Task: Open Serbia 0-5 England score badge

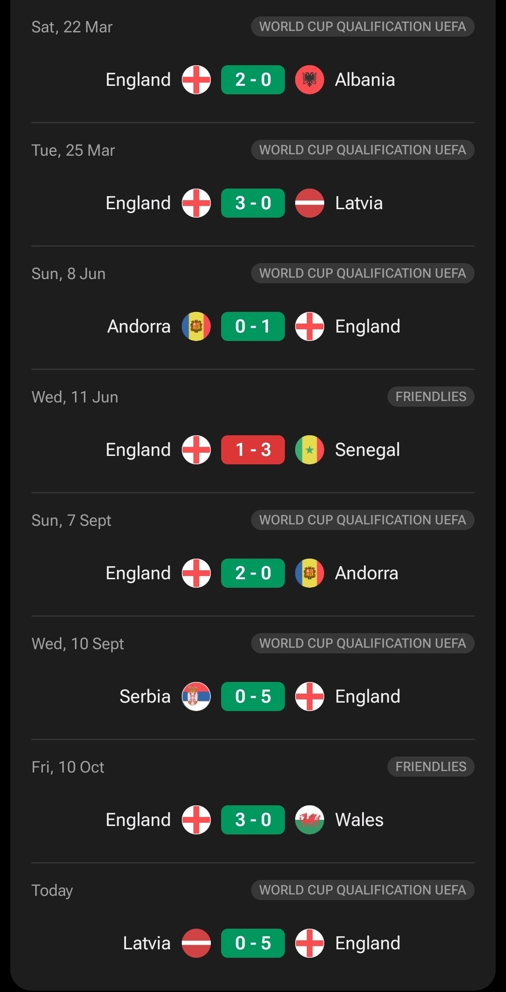Action: pyautogui.click(x=253, y=697)
